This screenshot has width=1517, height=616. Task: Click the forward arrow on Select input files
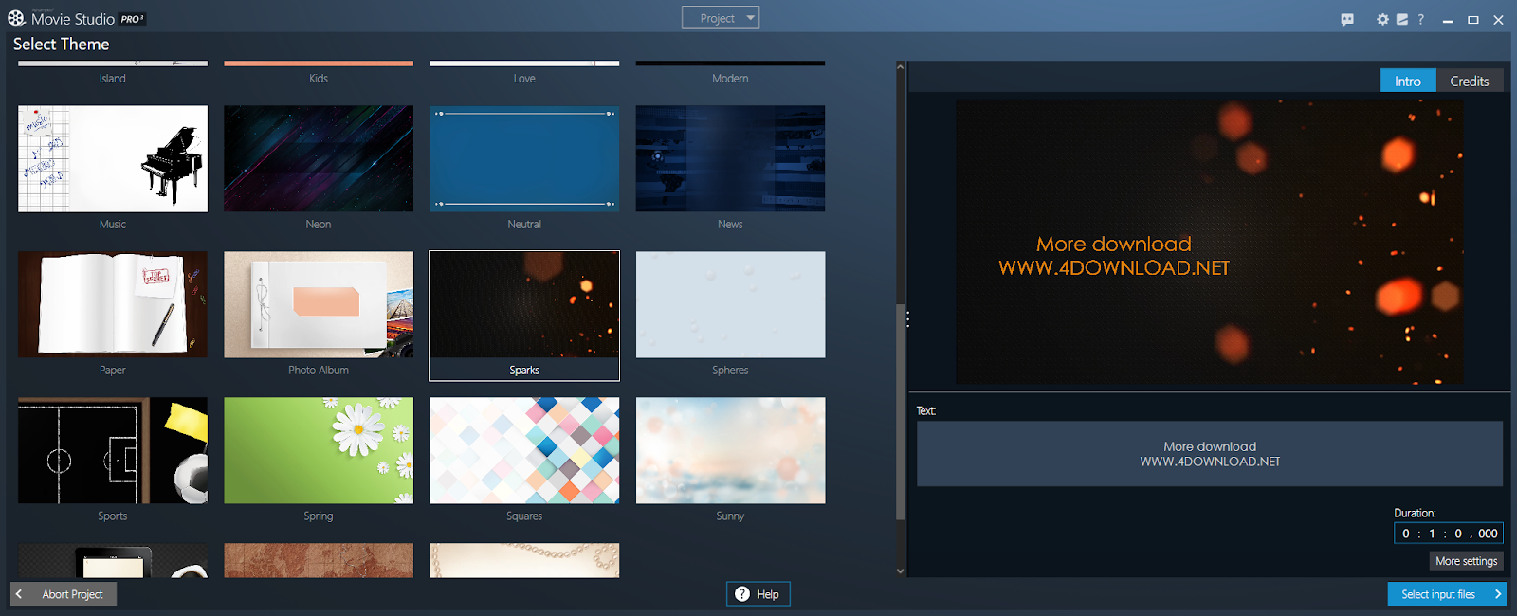click(x=1497, y=594)
